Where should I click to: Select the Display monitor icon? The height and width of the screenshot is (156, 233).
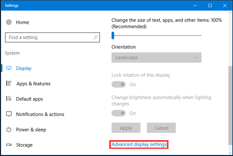[x=9, y=68]
